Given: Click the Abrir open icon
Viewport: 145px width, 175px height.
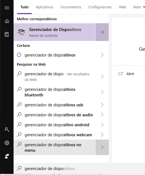Looking at the screenshot, I should 121,74.
